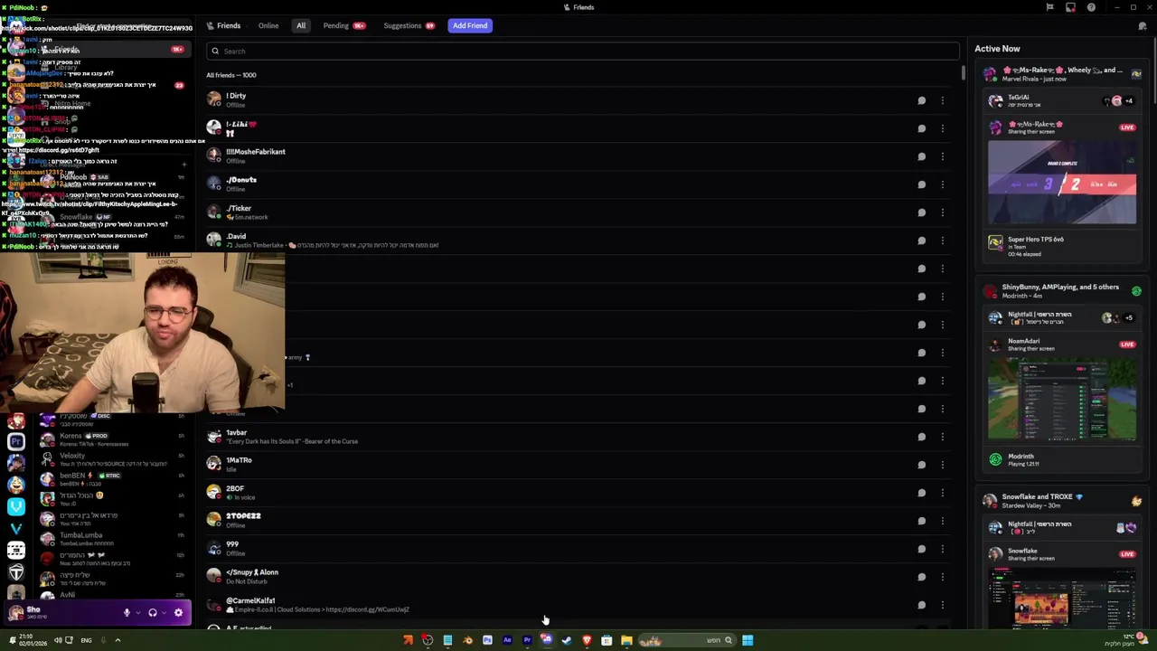The height and width of the screenshot is (651, 1157).
Task: Launch OBS Studio from taskbar
Action: pos(428,640)
